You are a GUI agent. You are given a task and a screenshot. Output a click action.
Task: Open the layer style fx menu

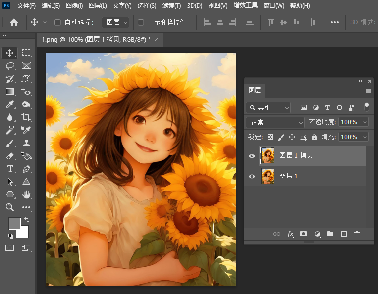(291, 234)
